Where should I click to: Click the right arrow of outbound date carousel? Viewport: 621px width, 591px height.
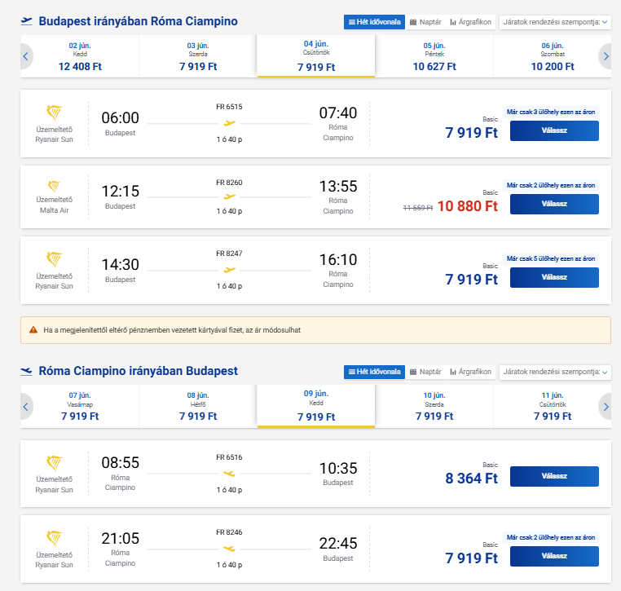(x=605, y=56)
